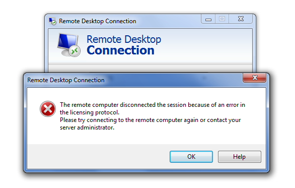Click the empty banner area right of the heading
Image resolution: width=295 pixels, height=188 pixels.
(x=207, y=45)
